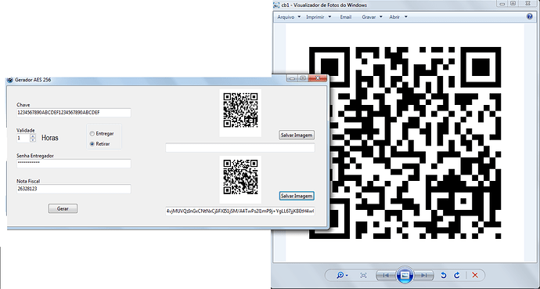
Task: Increase Validade hours with up arrow
Action: click(33, 136)
